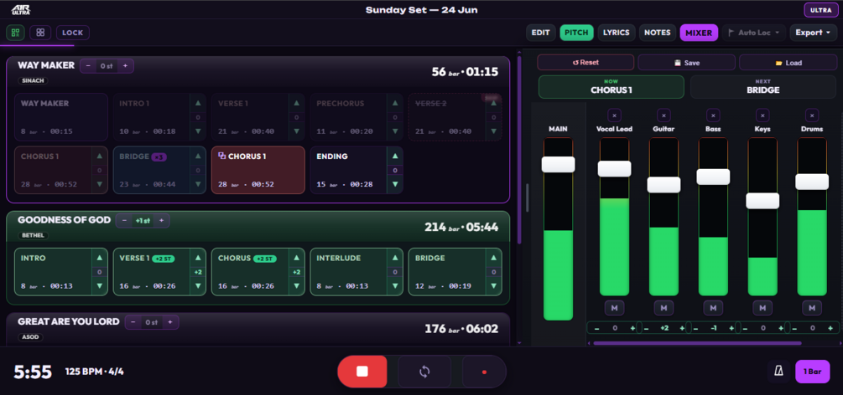Decrease Keys pitch with minus
The height and width of the screenshot is (395, 843).
[745, 328]
